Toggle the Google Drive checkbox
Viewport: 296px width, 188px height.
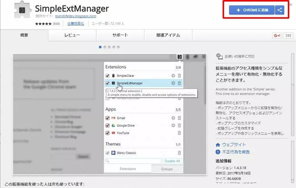click(107, 126)
